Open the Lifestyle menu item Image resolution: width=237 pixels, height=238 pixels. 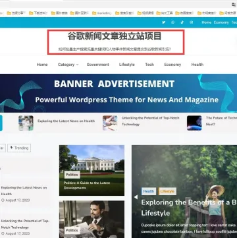coord(127,65)
